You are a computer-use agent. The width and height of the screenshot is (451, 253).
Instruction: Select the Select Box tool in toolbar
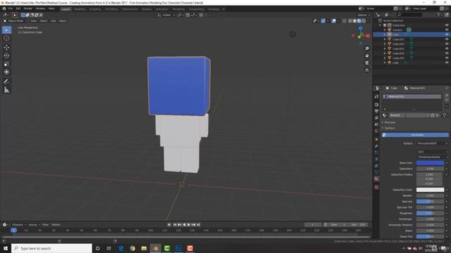[x=6, y=30]
